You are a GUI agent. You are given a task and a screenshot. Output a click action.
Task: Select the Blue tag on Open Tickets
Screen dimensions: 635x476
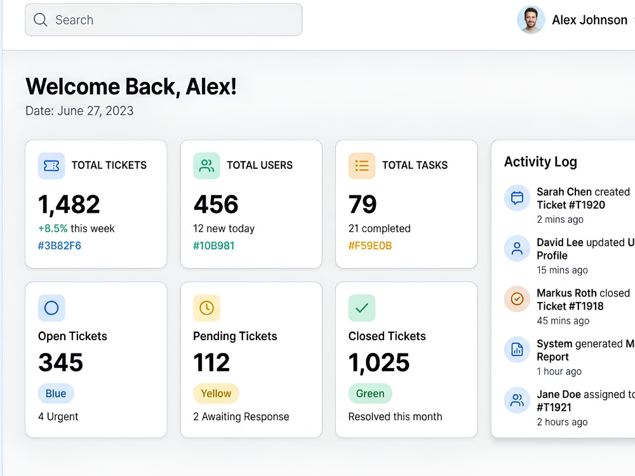(x=56, y=393)
